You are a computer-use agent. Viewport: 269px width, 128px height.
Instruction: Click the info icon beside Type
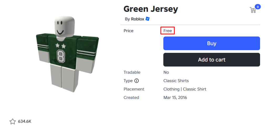tap(137, 81)
